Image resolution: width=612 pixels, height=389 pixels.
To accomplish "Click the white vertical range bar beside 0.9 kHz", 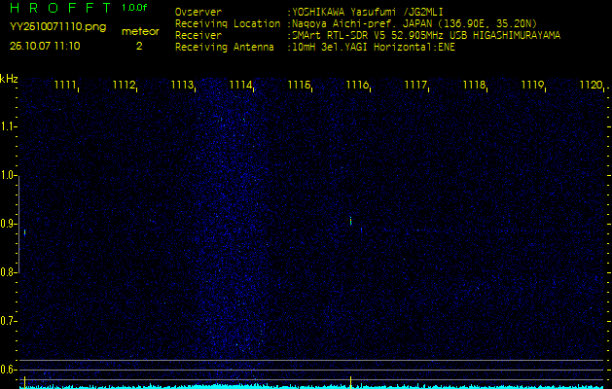I will (18, 225).
